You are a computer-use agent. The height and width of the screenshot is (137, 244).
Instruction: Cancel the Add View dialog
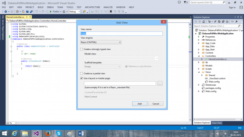coord(156,104)
